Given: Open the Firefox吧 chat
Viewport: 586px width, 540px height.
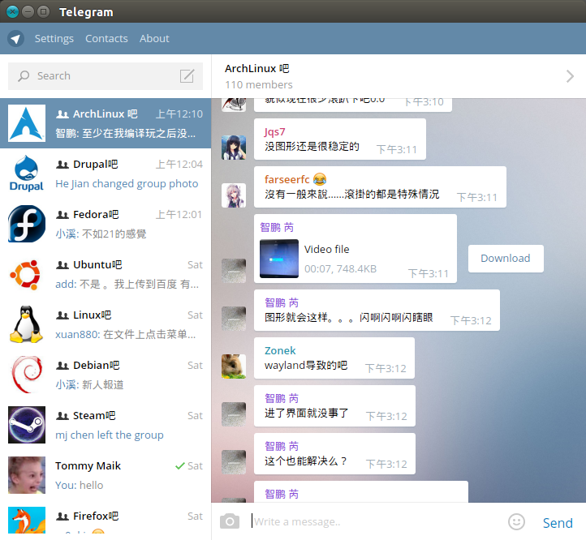Looking at the screenshot, I should [106, 521].
